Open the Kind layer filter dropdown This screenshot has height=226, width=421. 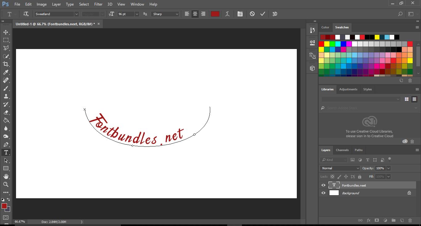(333, 160)
